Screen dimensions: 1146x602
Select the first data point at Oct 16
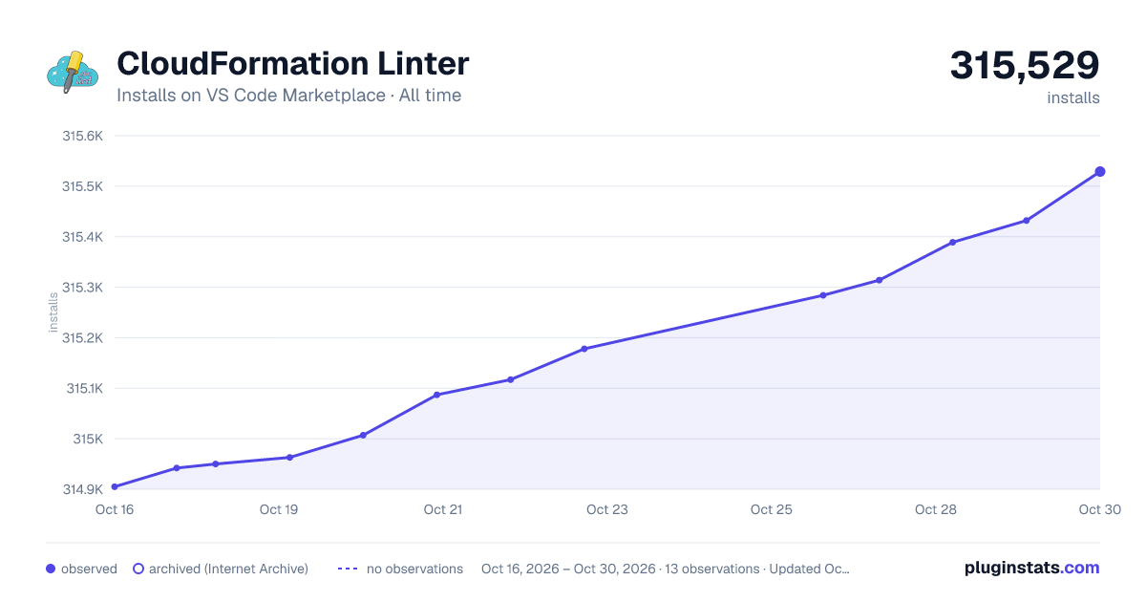115,487
